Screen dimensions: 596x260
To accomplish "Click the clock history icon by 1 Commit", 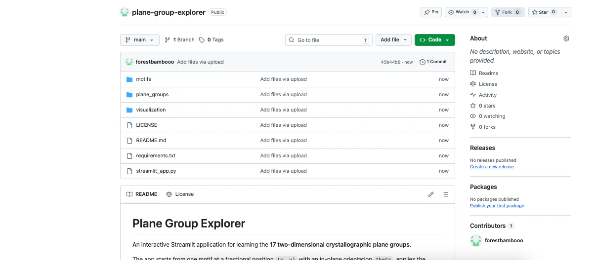I will [423, 62].
